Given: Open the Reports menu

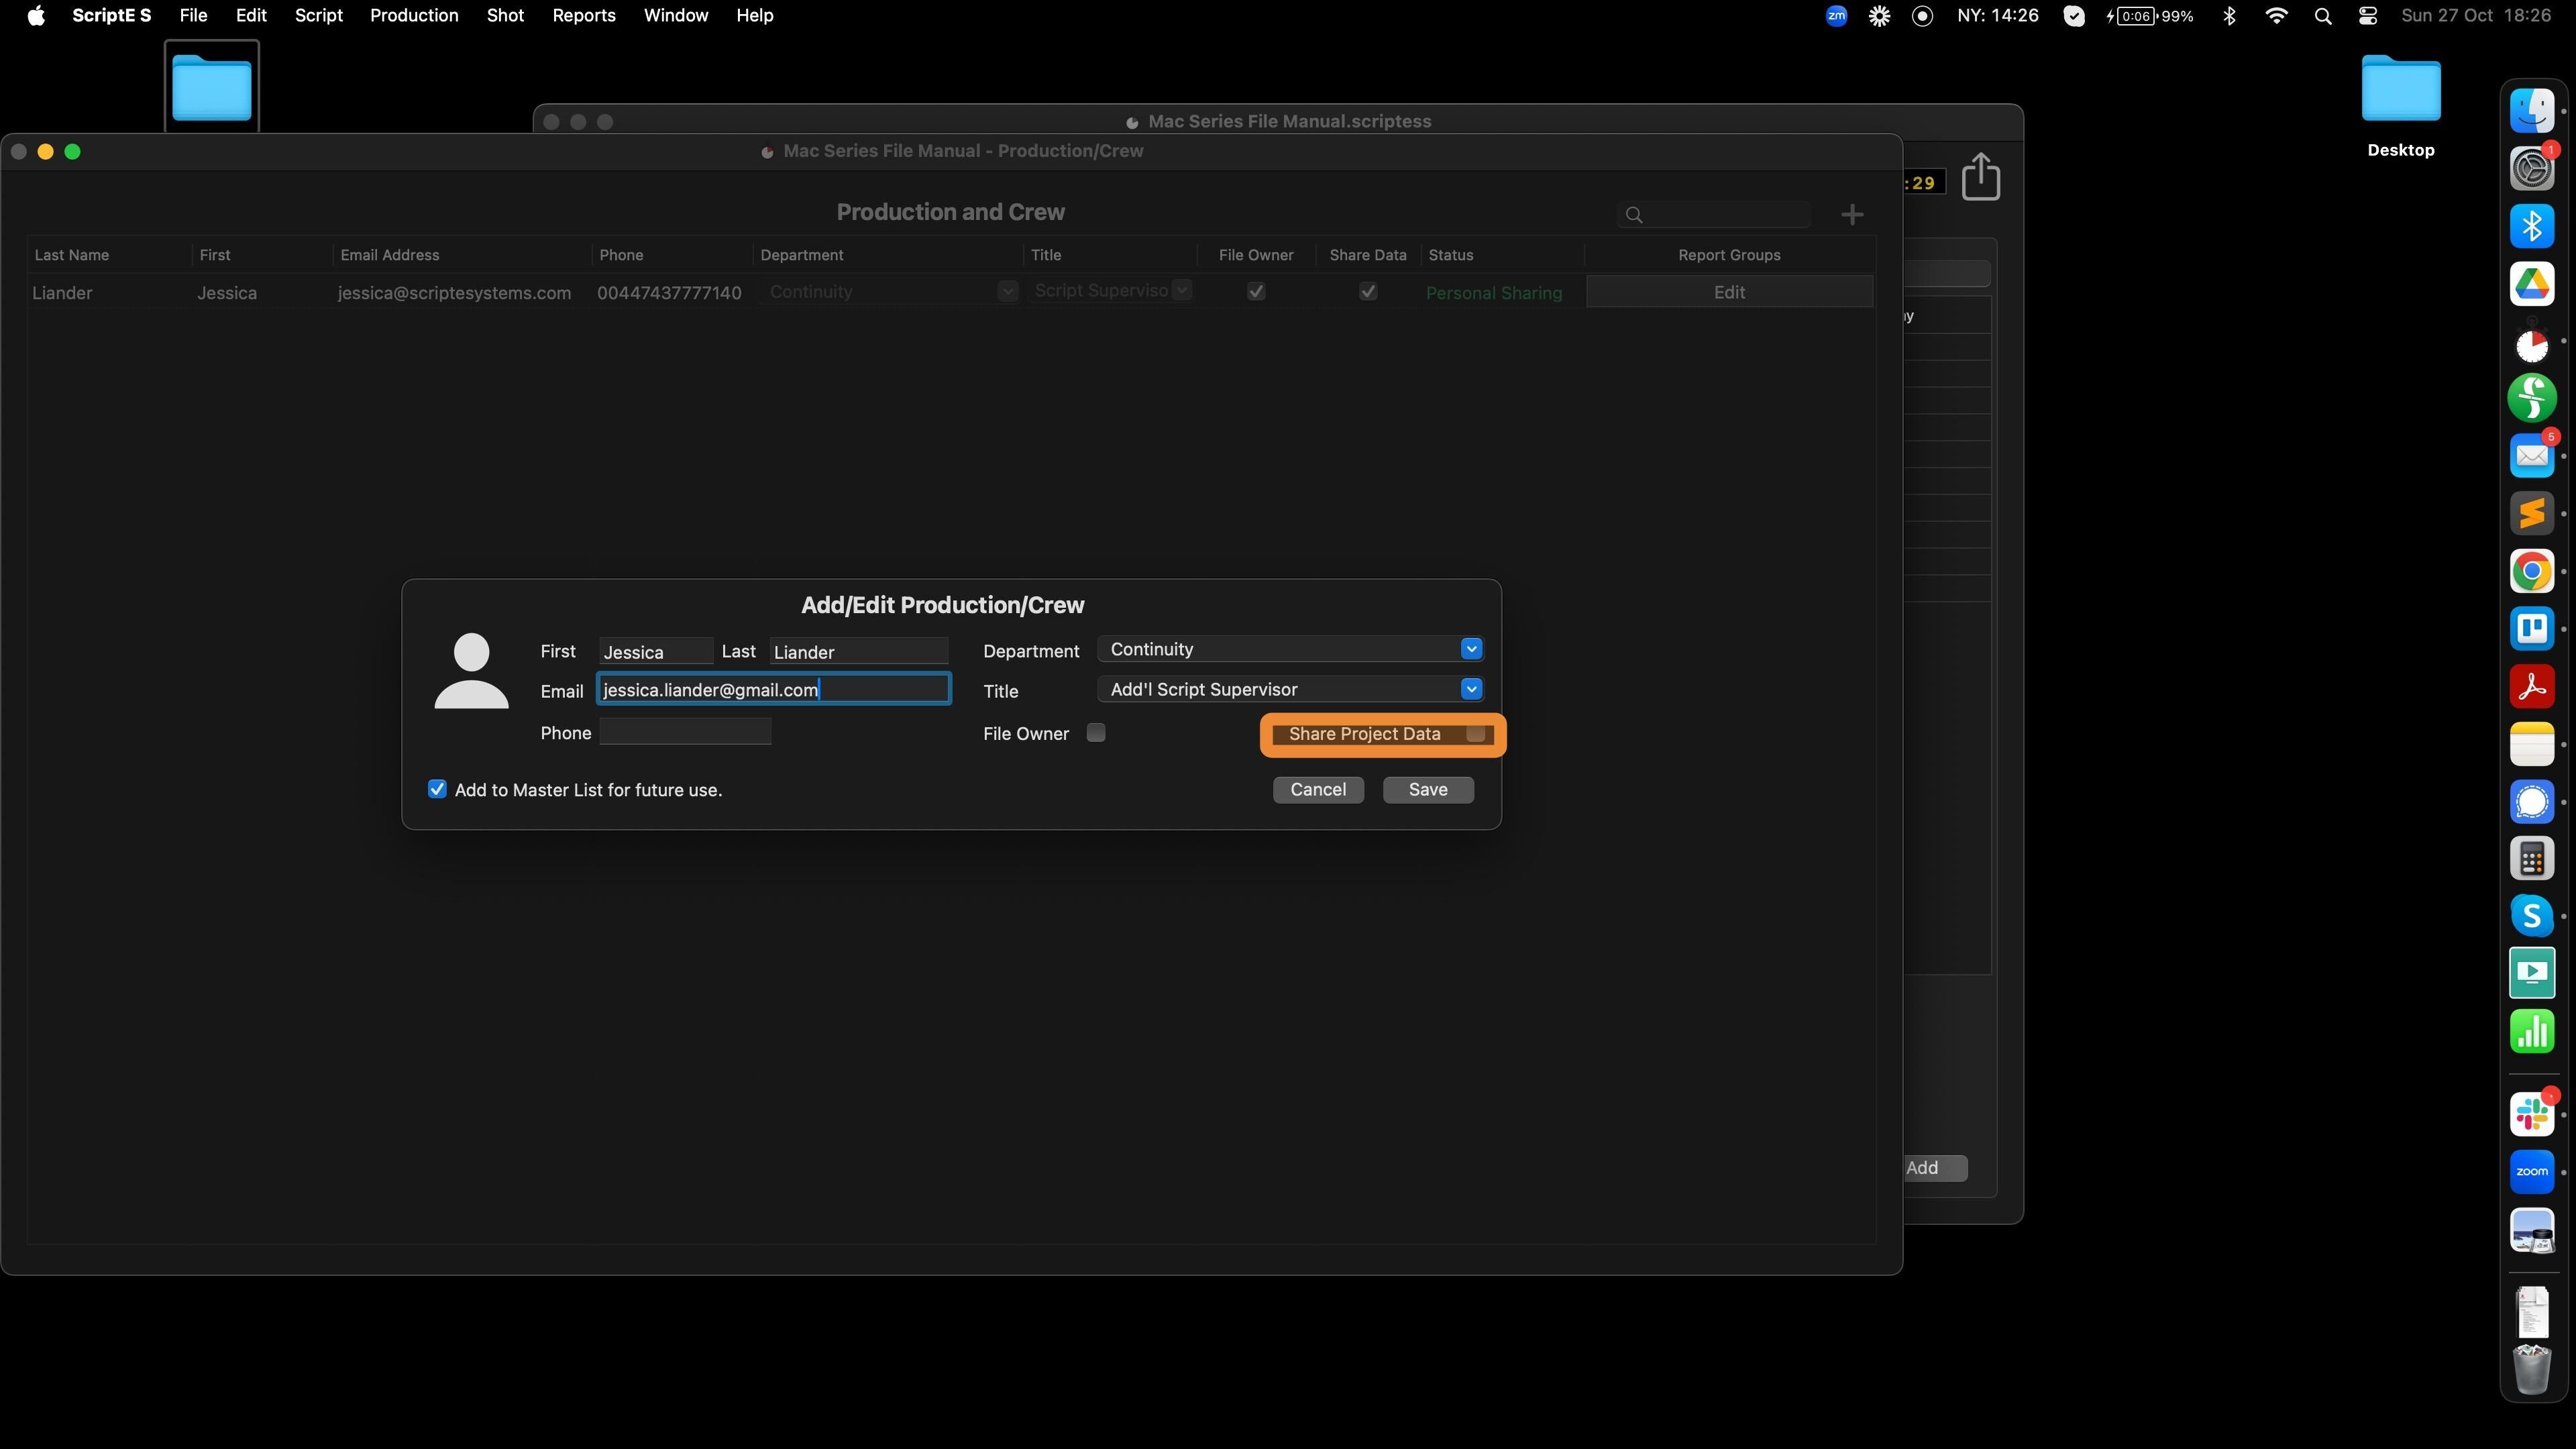Looking at the screenshot, I should (583, 16).
